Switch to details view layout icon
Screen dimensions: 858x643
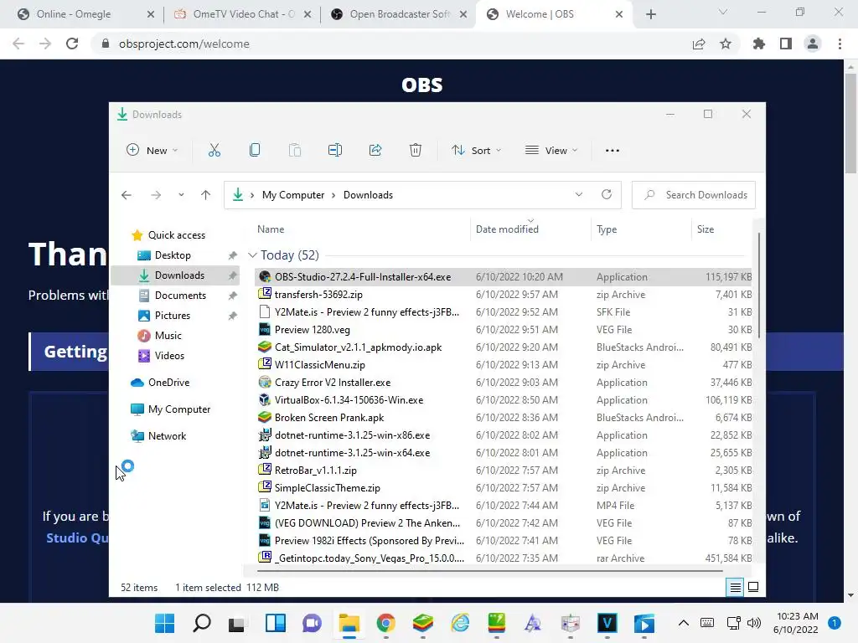point(735,587)
